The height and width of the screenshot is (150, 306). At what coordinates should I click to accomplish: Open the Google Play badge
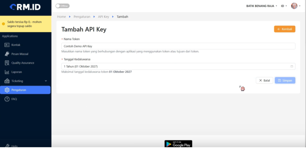tap(178, 144)
